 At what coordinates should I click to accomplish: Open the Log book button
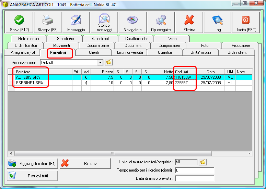(218, 22)
